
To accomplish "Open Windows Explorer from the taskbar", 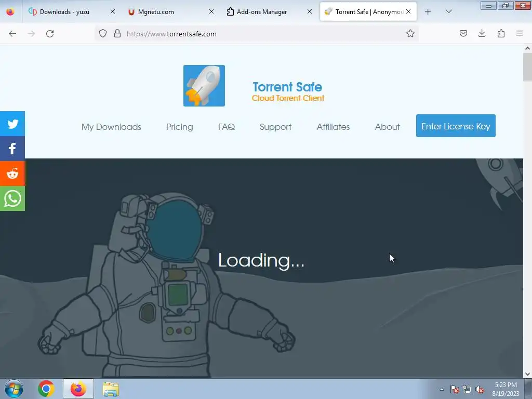I will [x=111, y=389].
